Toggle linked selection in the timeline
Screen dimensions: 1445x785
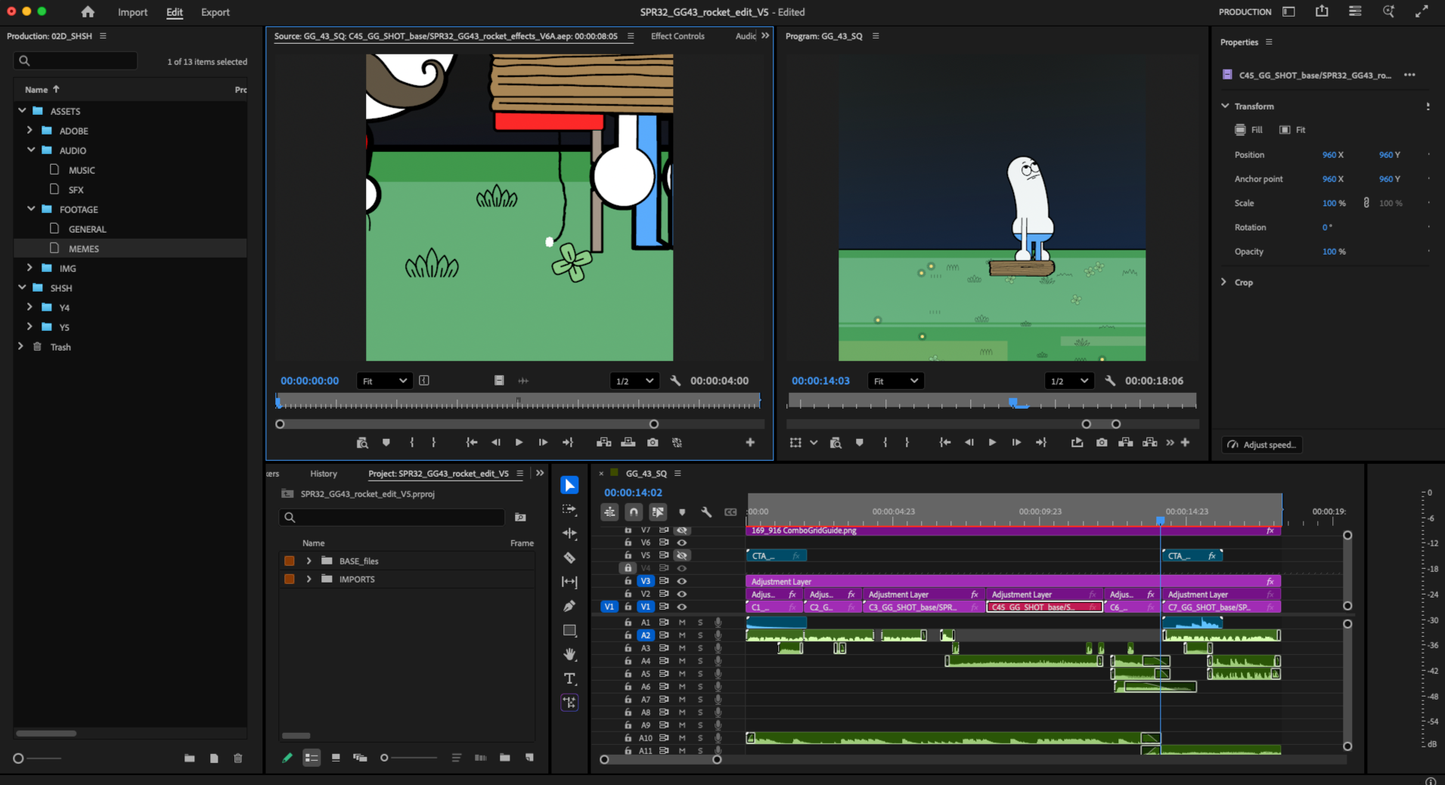coord(658,512)
